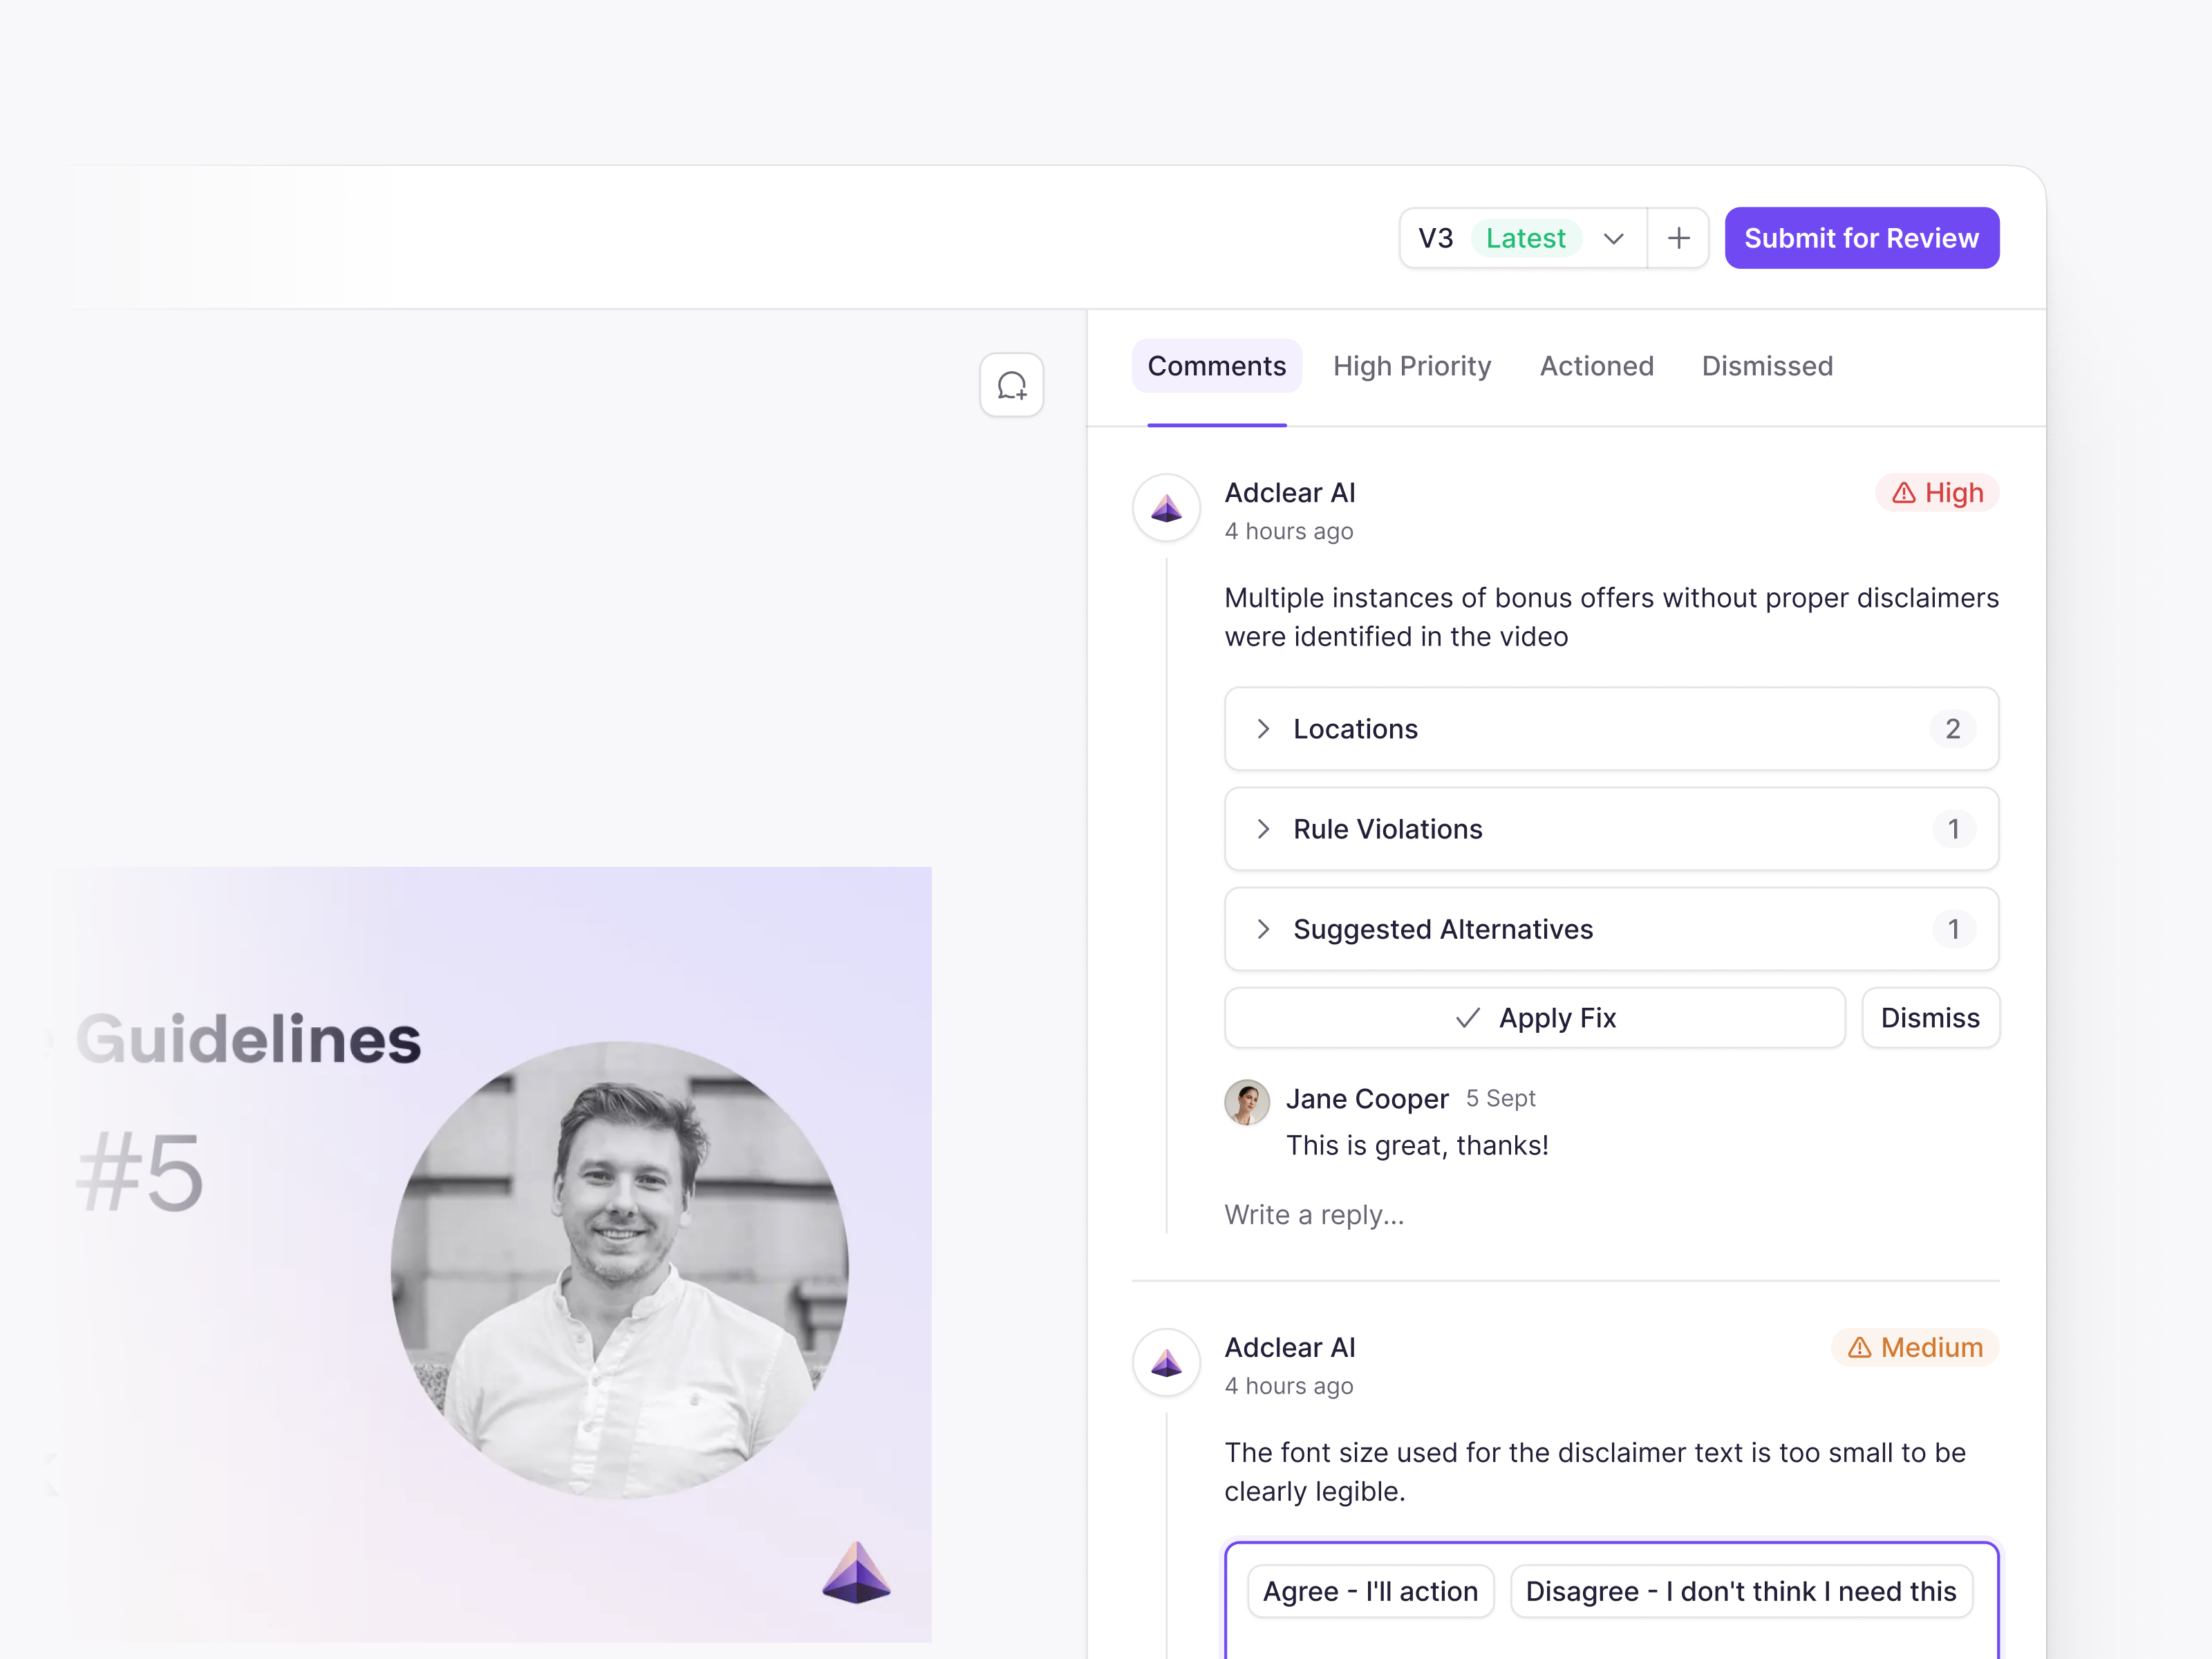This screenshot has width=2212, height=1659.
Task: Open the Actioned tab
Action: tap(1596, 366)
